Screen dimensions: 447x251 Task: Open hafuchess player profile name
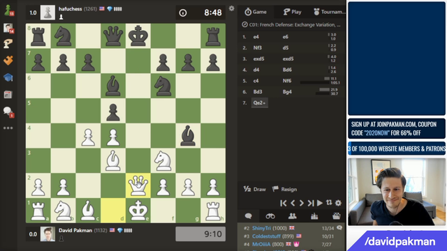70,9
